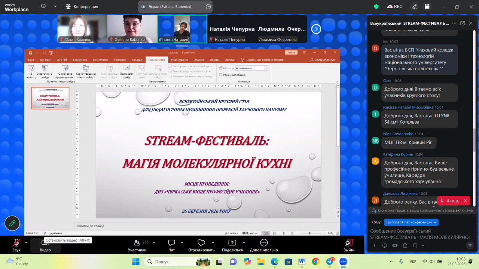The width and height of the screenshot is (479, 269).
Task: Open the emoji picker in chat
Action: point(385,245)
